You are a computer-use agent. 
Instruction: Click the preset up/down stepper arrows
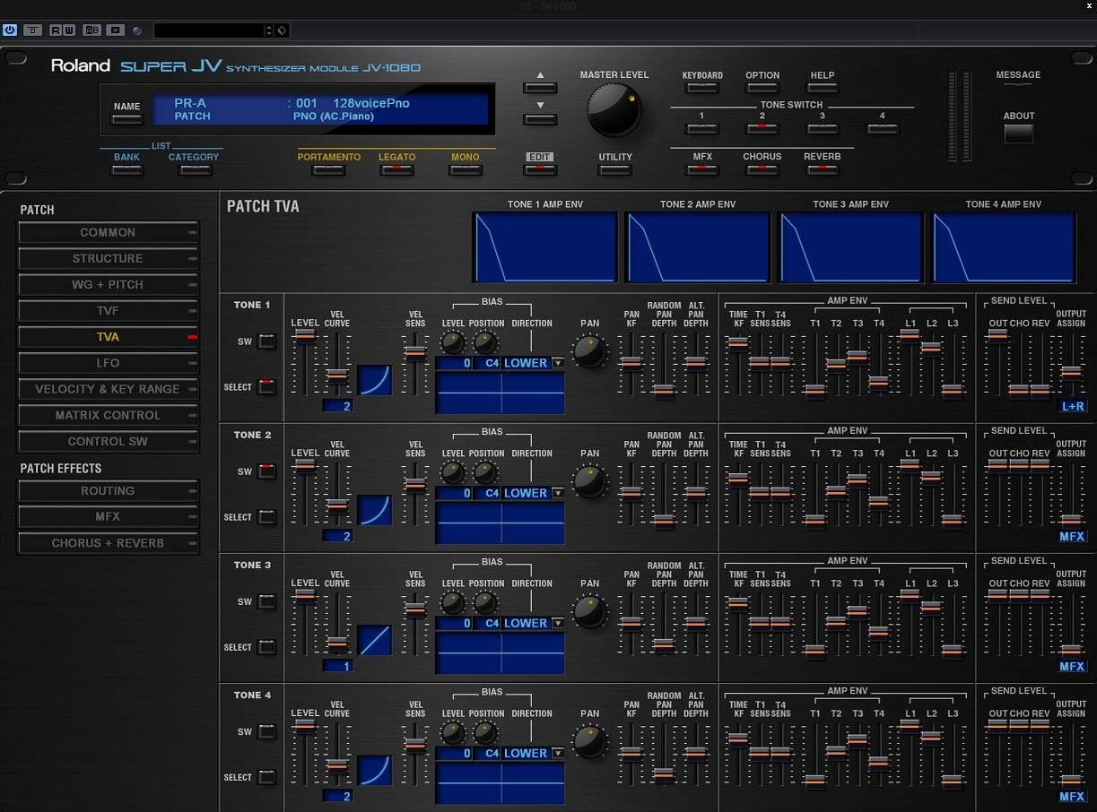269,30
